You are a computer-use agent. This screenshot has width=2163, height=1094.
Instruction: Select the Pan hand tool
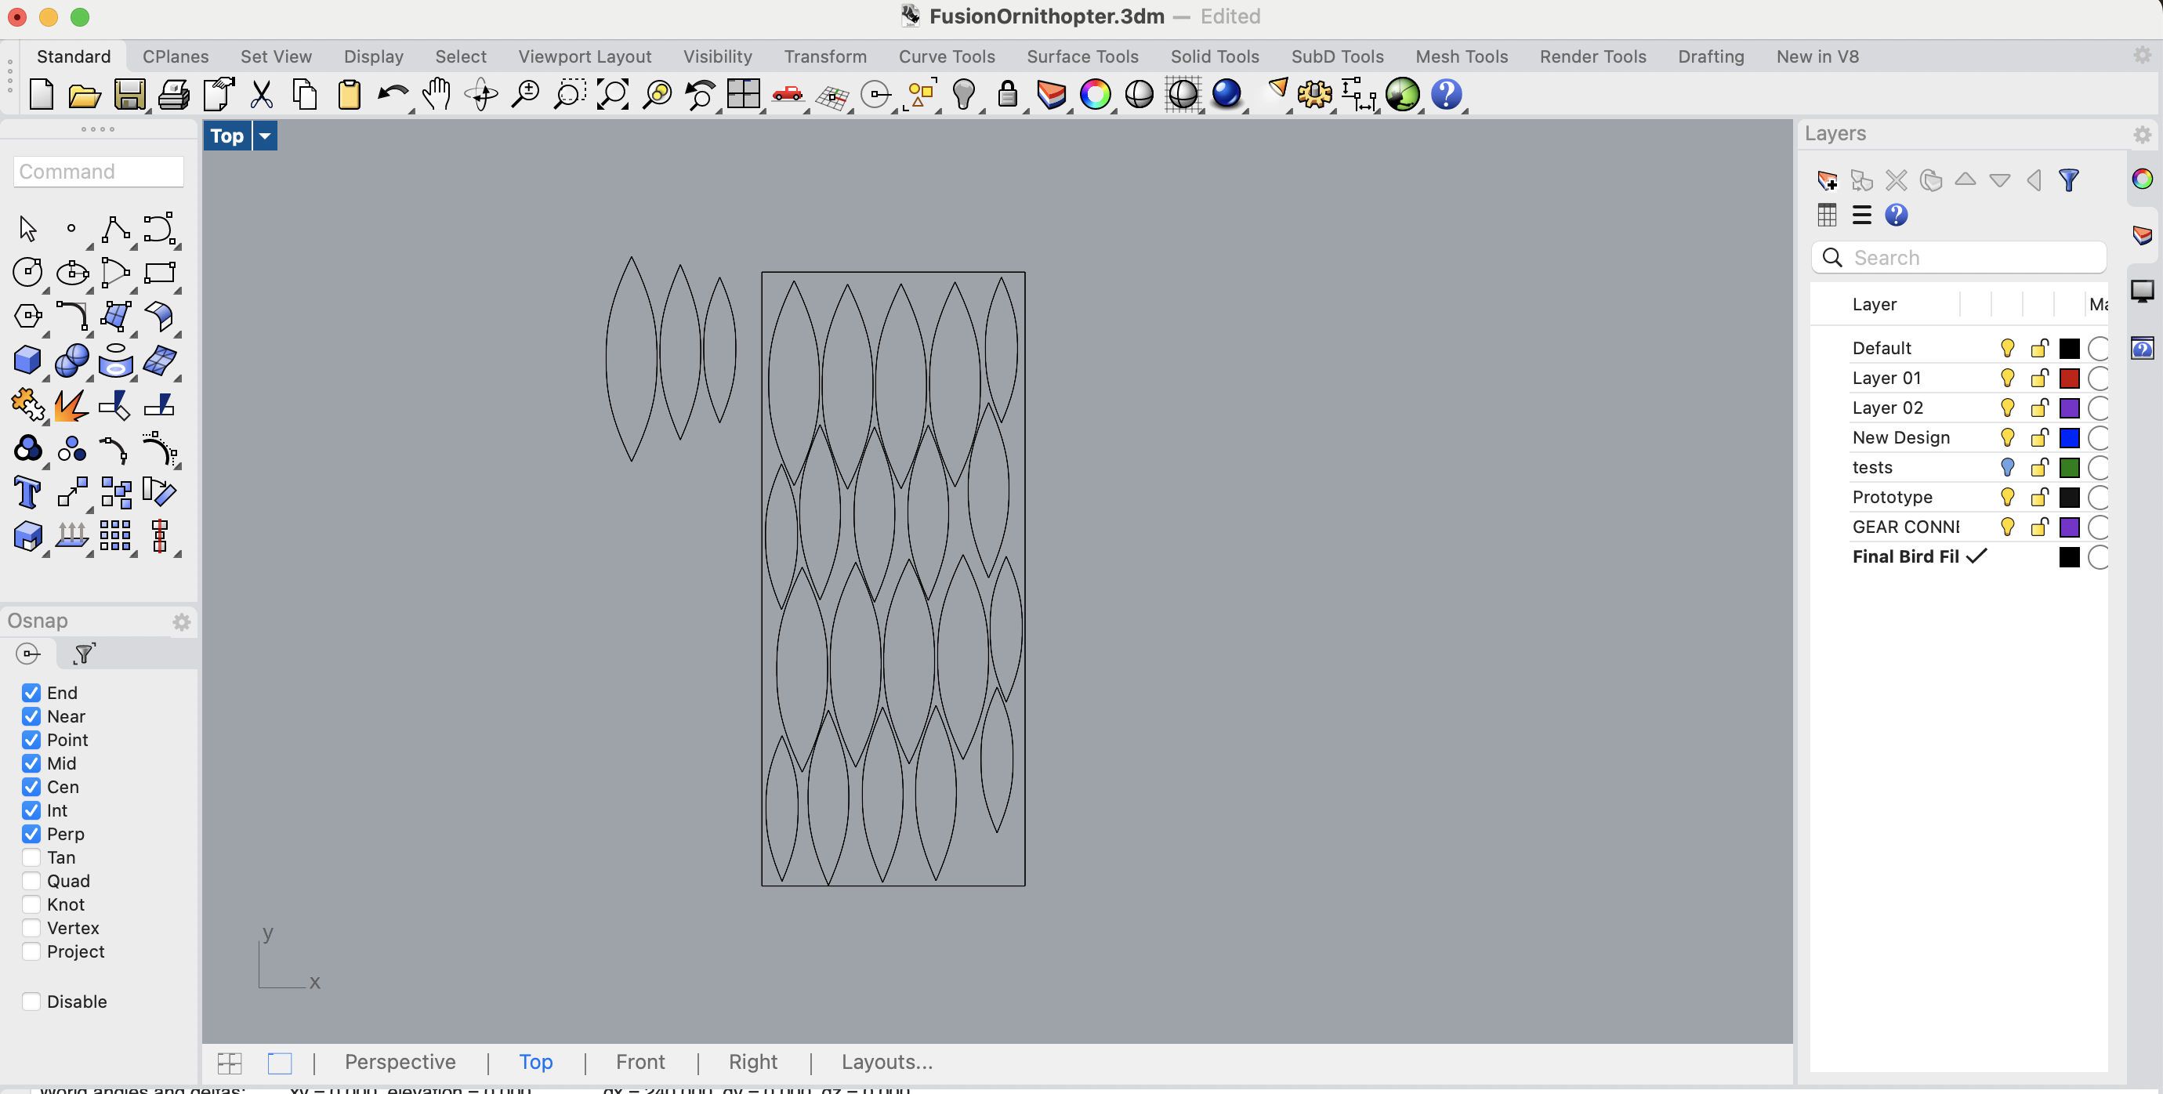pyautogui.click(x=437, y=95)
